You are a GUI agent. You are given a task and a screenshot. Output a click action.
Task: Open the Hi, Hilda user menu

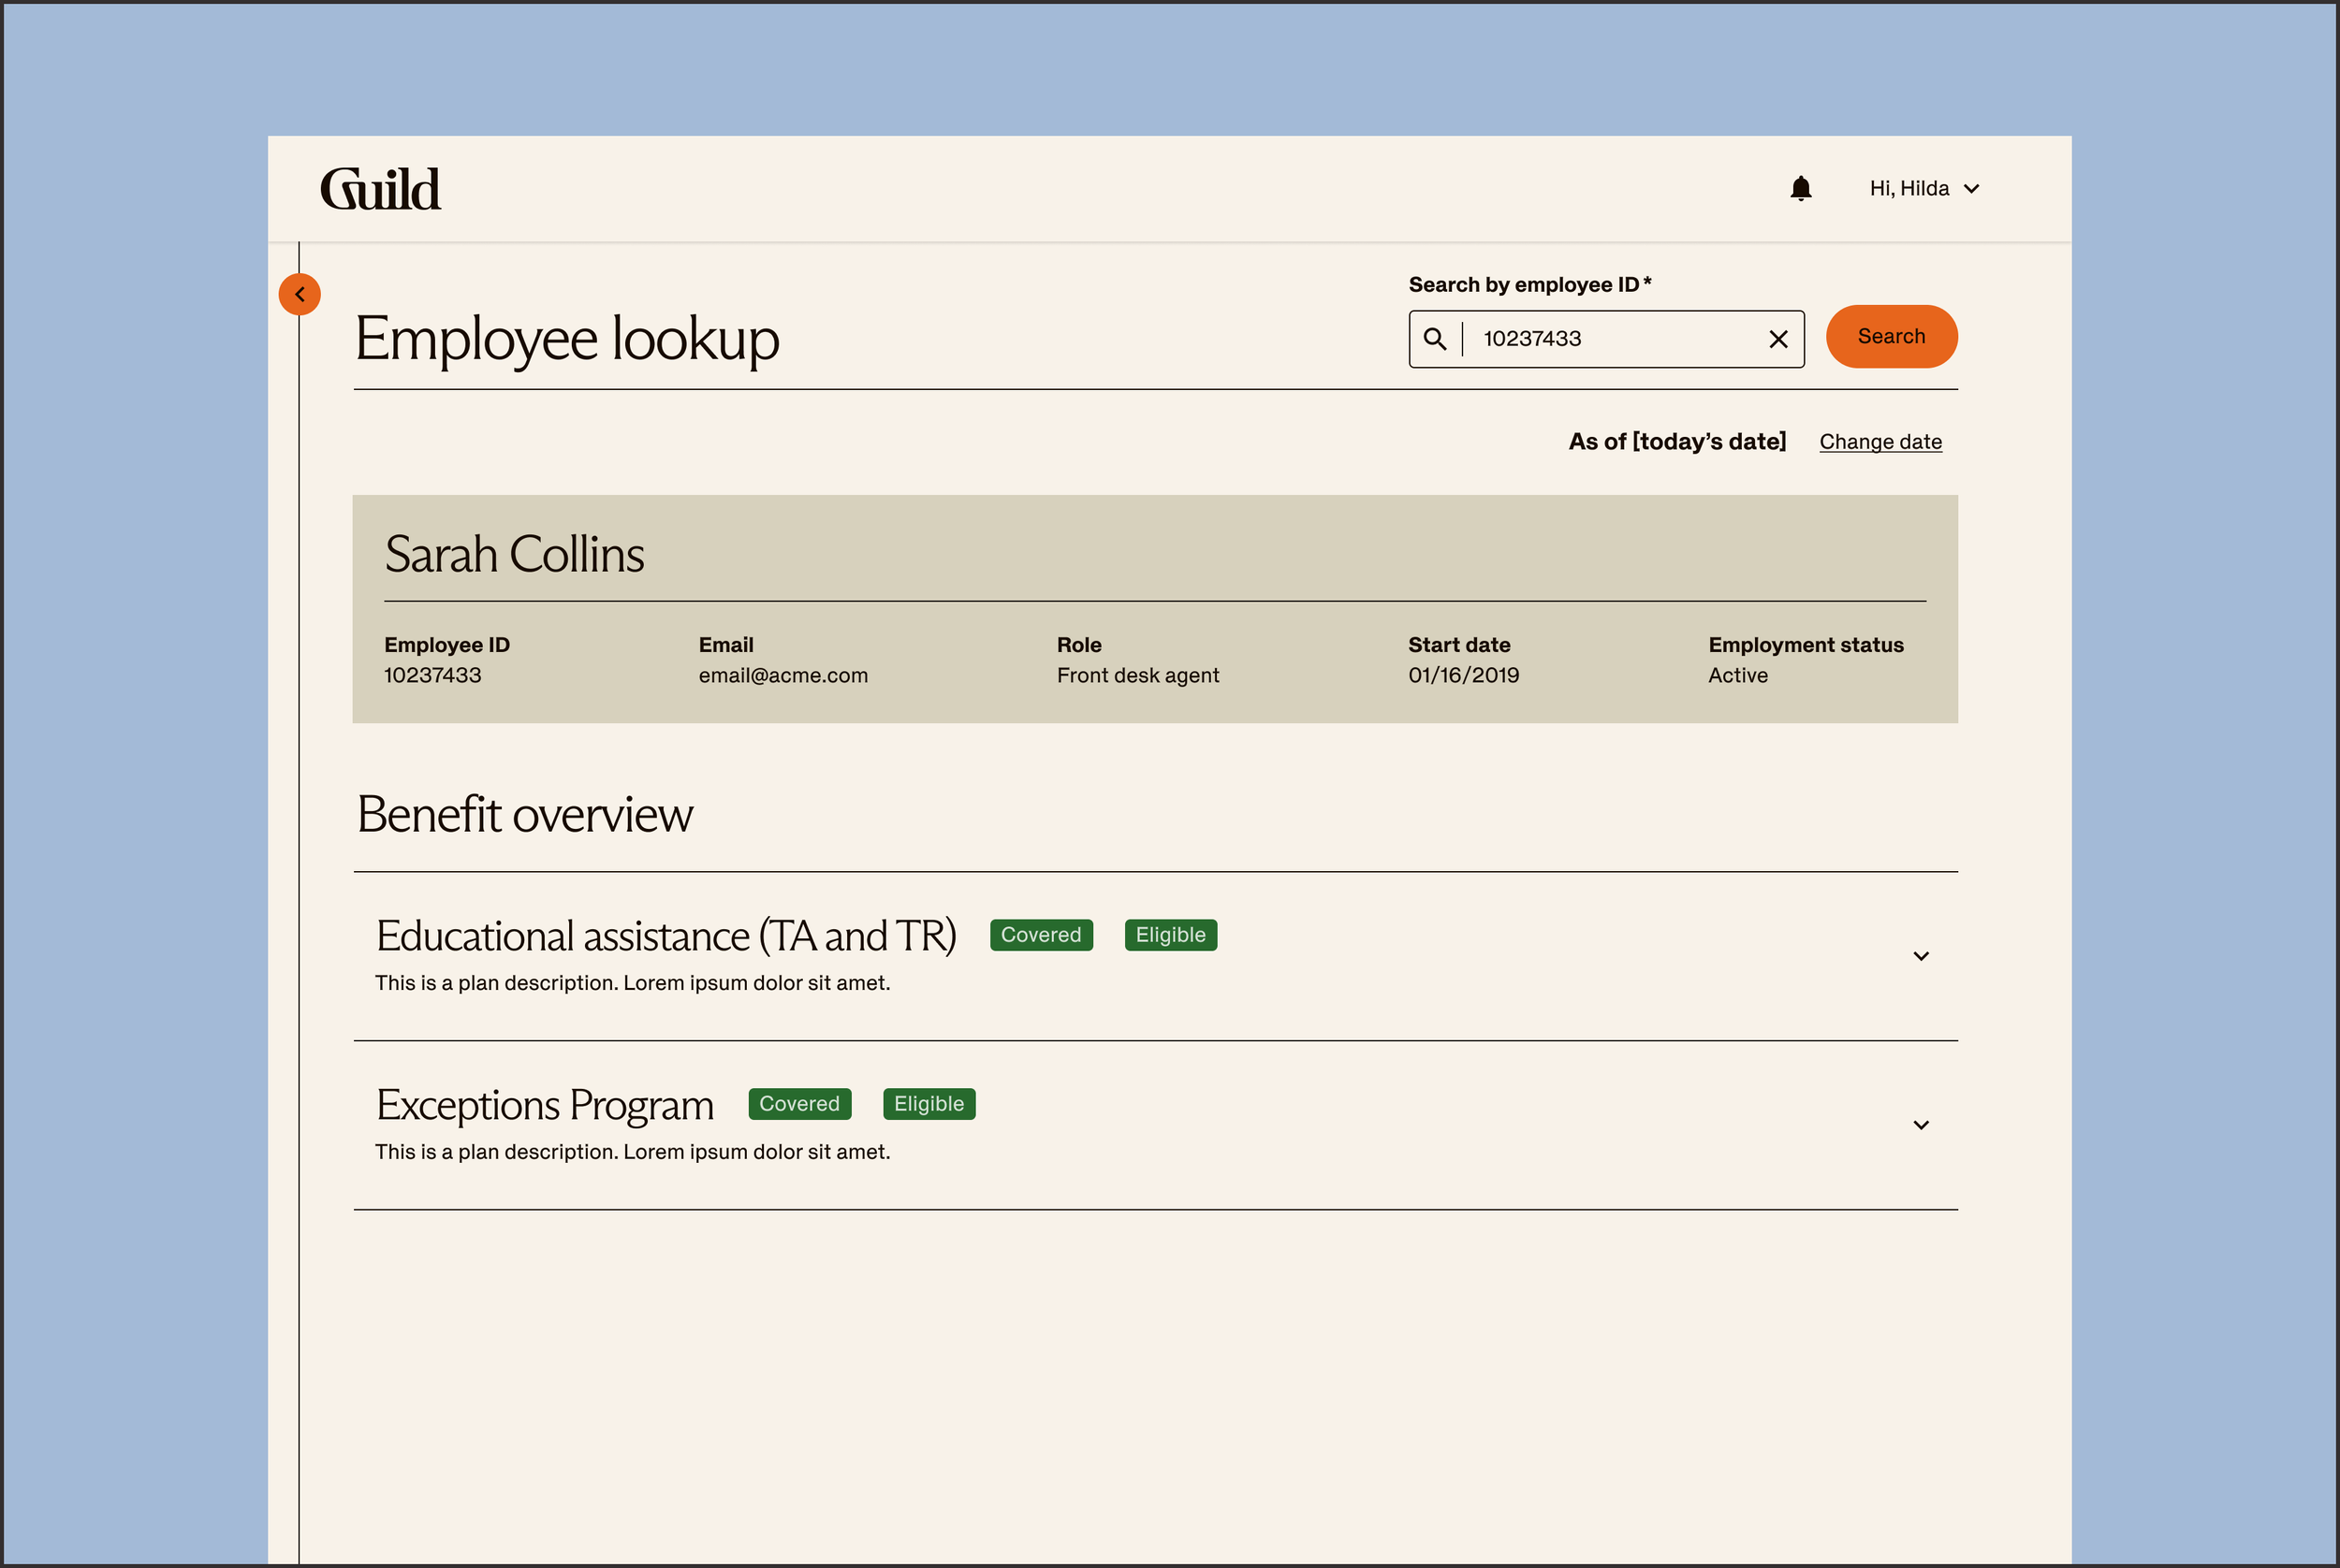pos(1923,188)
